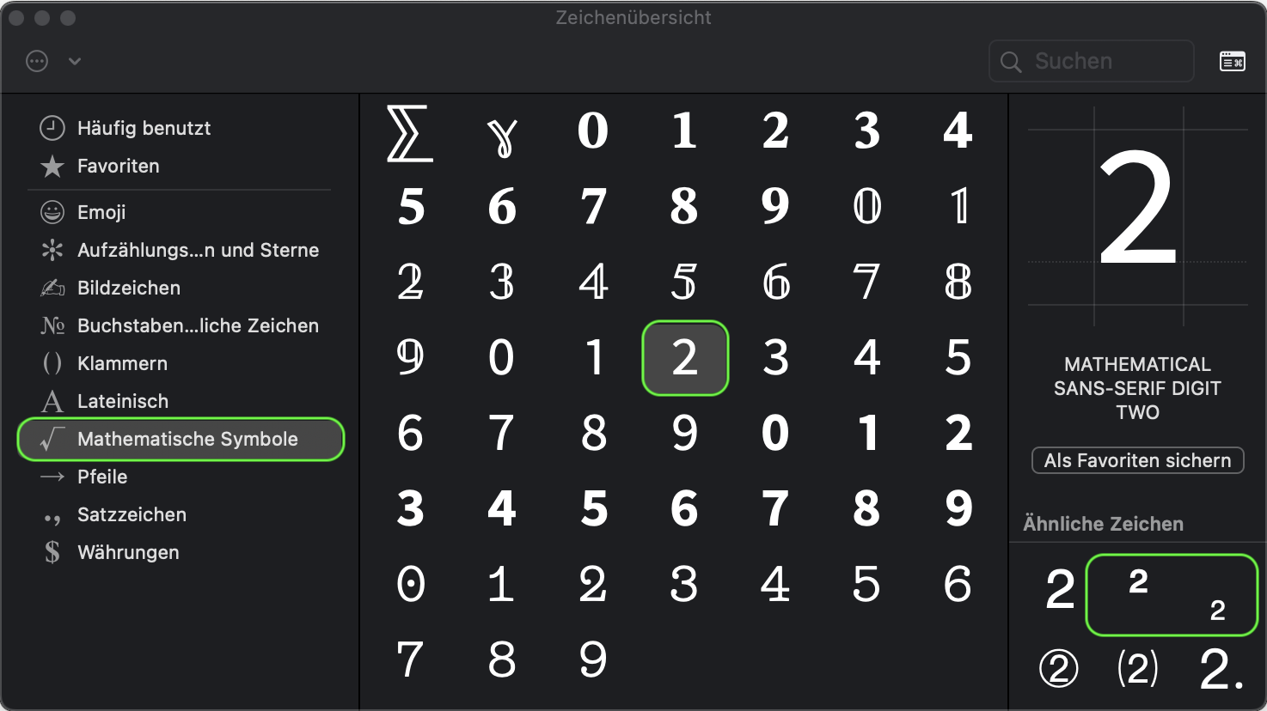The width and height of the screenshot is (1267, 711).
Task: Click the summation sigma symbol
Action: pos(410,133)
